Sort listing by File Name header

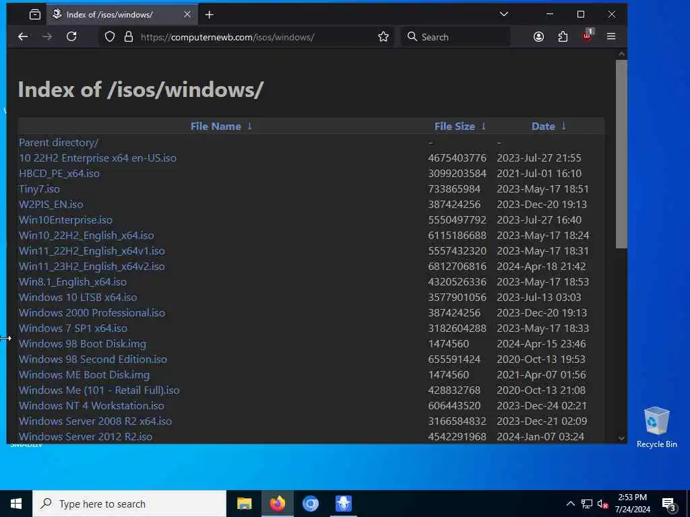(216, 126)
